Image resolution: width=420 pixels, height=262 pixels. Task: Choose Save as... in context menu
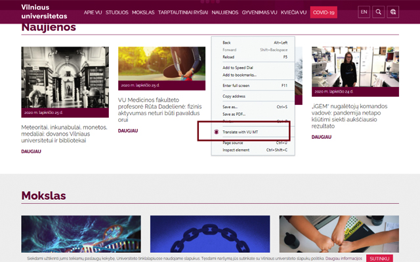click(x=253, y=107)
